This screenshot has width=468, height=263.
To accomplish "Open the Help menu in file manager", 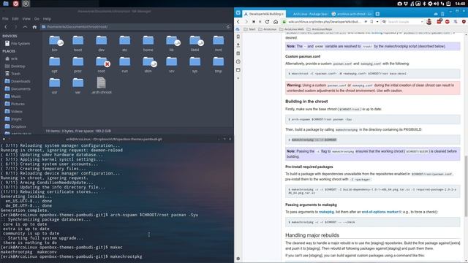I will [47, 19].
